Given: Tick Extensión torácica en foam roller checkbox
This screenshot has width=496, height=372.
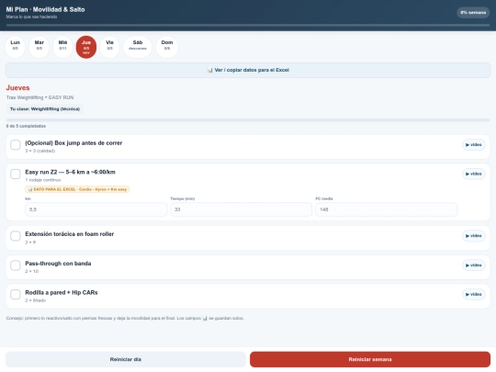Looking at the screenshot, I should tap(16, 236).
